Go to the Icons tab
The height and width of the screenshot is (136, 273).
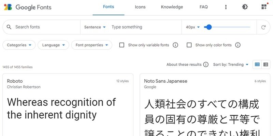pyautogui.click(x=140, y=7)
